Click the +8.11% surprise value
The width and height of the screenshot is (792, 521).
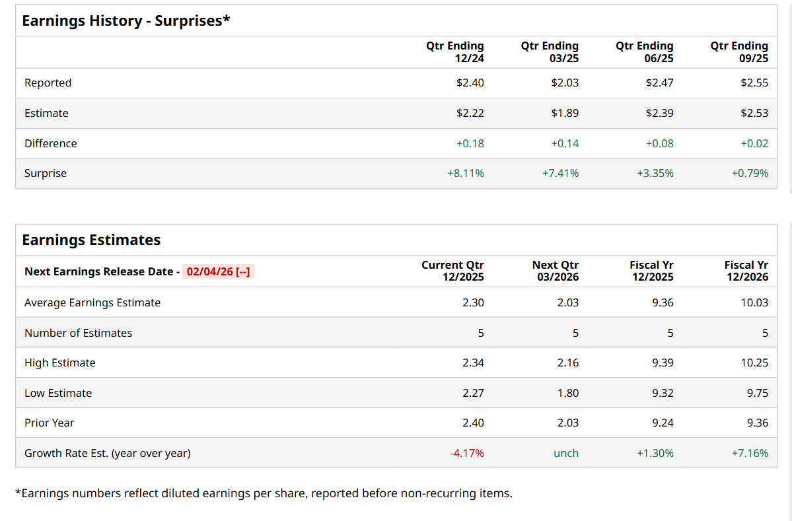point(465,173)
